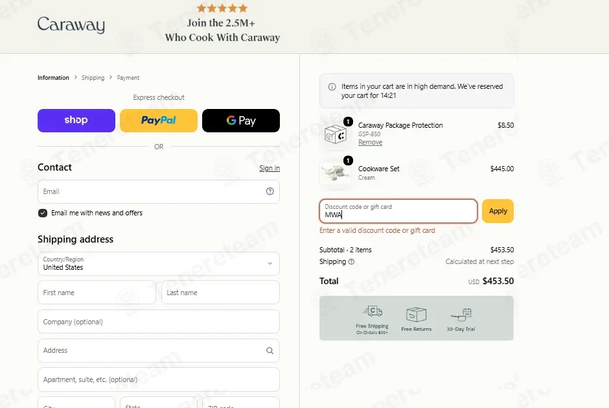The height and width of the screenshot is (408, 609).
Task: Uncheck Email me with news and offers
Action: [43, 213]
